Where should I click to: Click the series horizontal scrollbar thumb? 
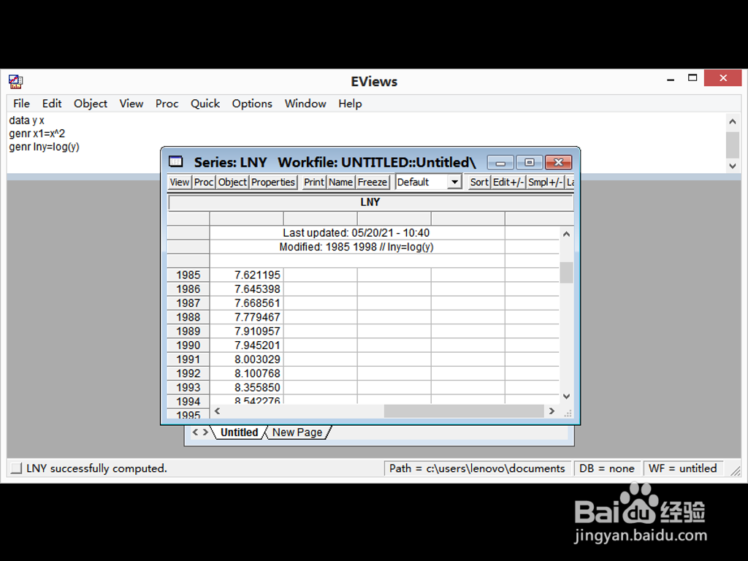(x=464, y=411)
